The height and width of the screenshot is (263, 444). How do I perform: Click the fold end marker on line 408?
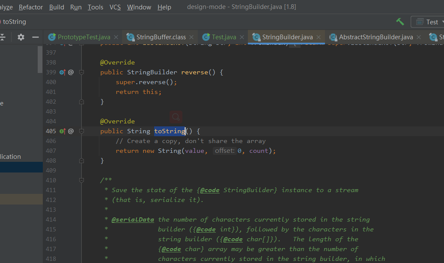pos(81,161)
